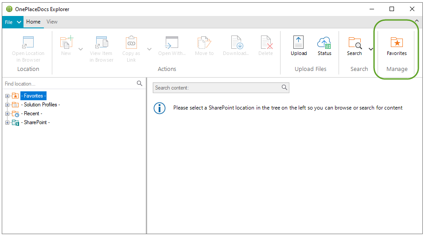The height and width of the screenshot is (239, 425).
Task: Select the Favorites tree item
Action: [x=33, y=96]
